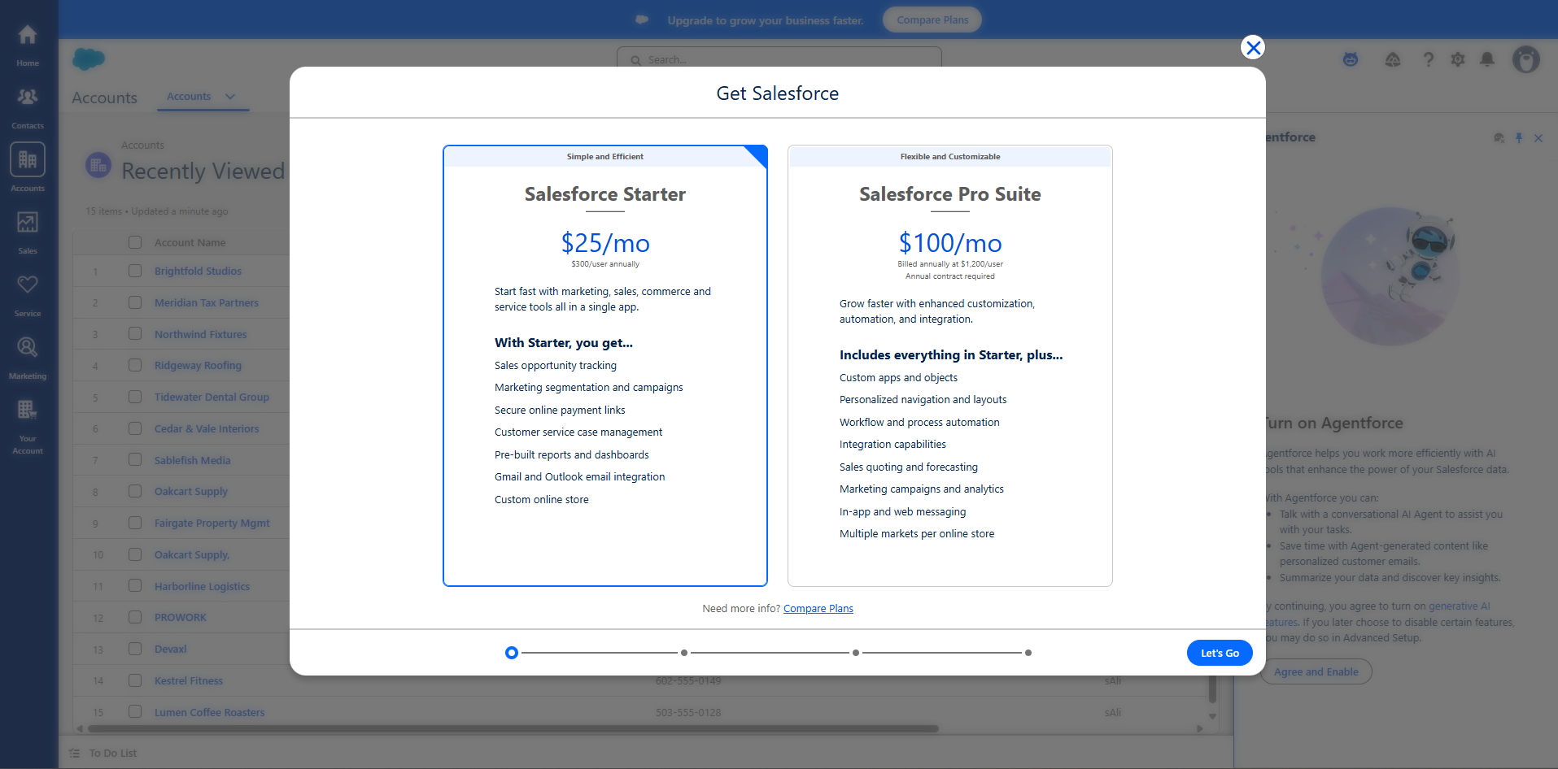
Task: Open the Kestrel Fitness account link
Action: pos(189,680)
